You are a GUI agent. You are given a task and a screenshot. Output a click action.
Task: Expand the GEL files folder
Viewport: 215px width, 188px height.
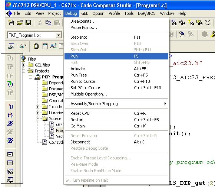(24, 65)
